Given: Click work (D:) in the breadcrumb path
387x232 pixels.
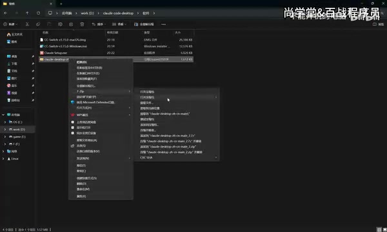Looking at the screenshot, I should tap(87, 13).
